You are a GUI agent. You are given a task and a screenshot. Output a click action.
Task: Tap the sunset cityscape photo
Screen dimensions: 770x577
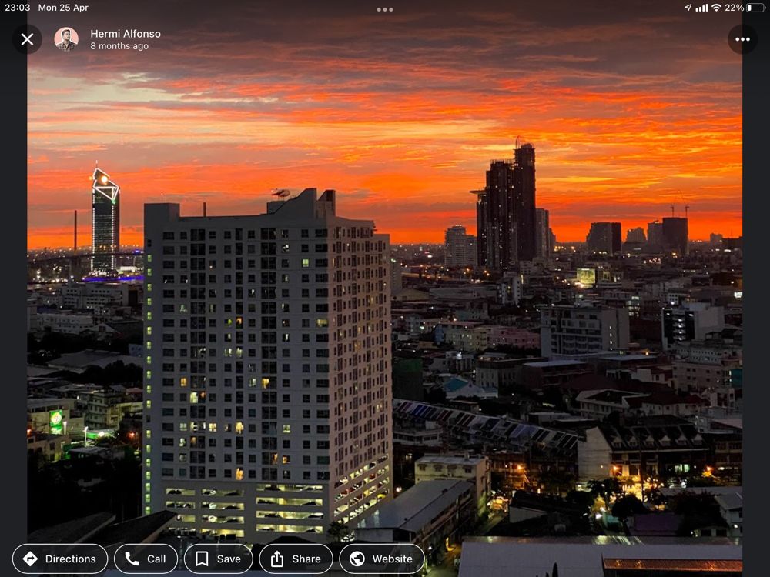coord(385,308)
